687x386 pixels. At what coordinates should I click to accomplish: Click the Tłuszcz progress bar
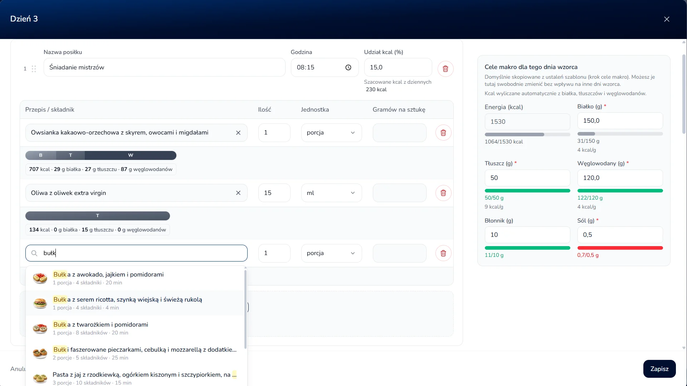[x=527, y=191]
